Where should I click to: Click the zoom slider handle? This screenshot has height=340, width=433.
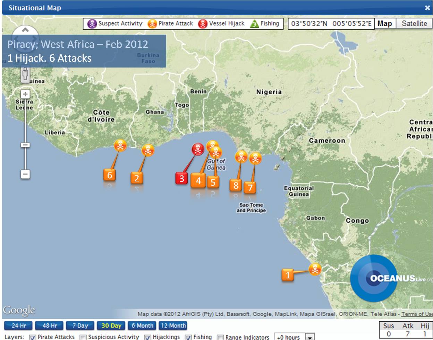coord(25,145)
